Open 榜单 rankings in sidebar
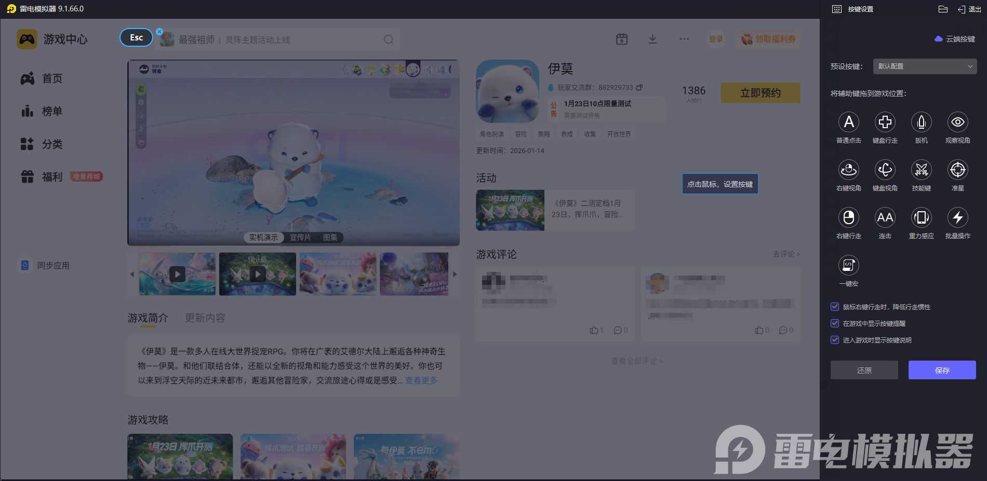The height and width of the screenshot is (481, 987). [x=42, y=111]
